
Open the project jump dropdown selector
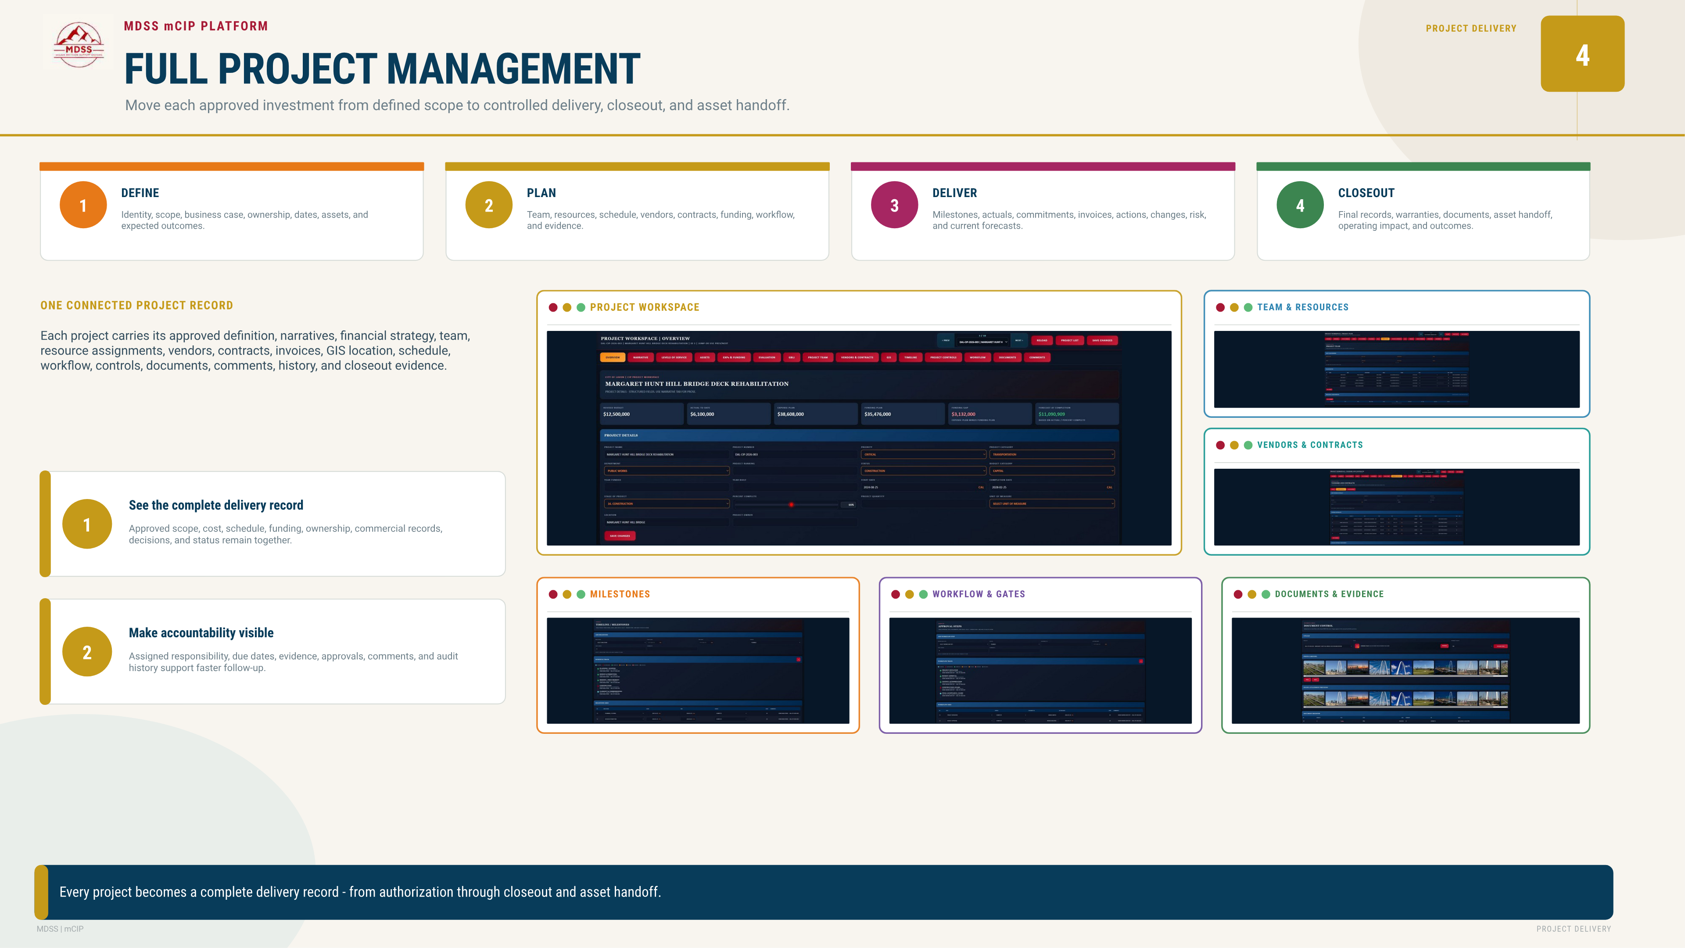point(982,342)
